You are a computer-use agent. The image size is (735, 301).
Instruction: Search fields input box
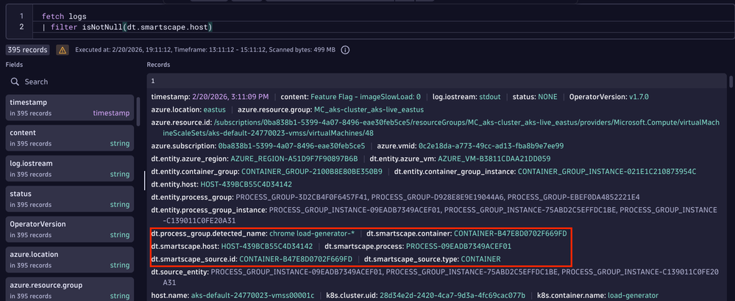pos(71,81)
